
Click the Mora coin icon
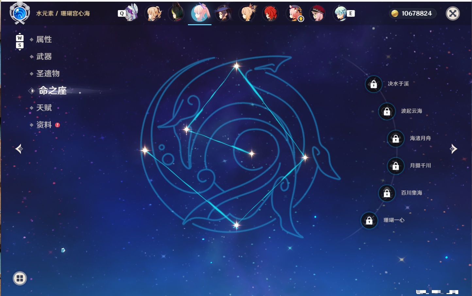point(395,13)
